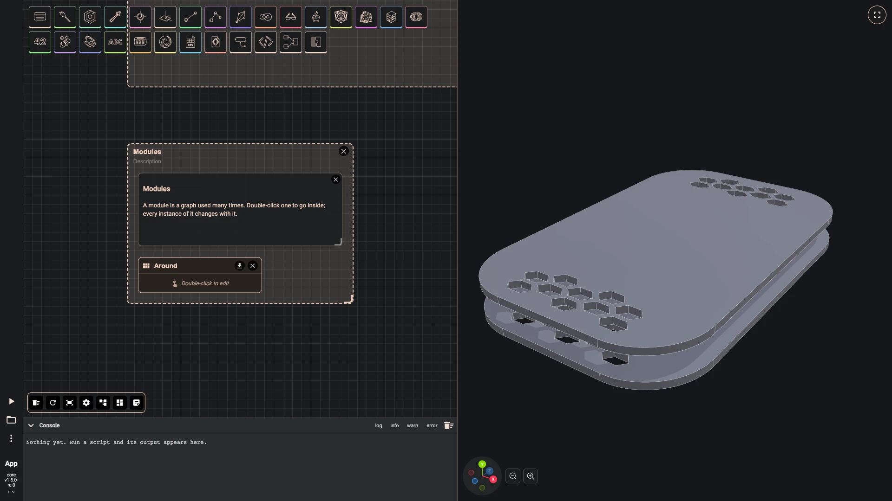Select the three-point polyline node icon
The height and width of the screenshot is (501, 892).
[216, 17]
